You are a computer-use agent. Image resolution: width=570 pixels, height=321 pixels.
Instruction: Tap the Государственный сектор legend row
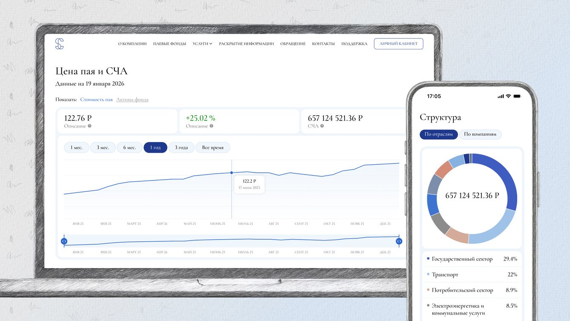[472, 259]
